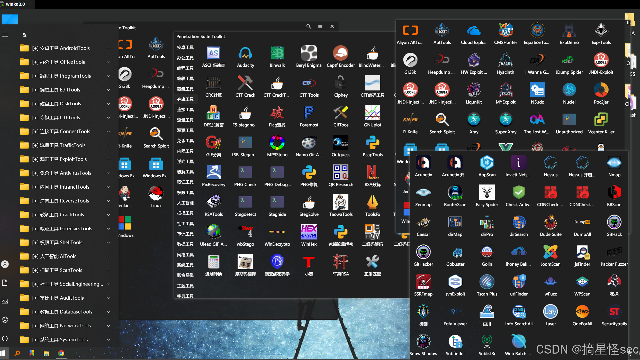Open the ScanTools folder in sidebar
The width and height of the screenshot is (640, 360).
point(66,270)
